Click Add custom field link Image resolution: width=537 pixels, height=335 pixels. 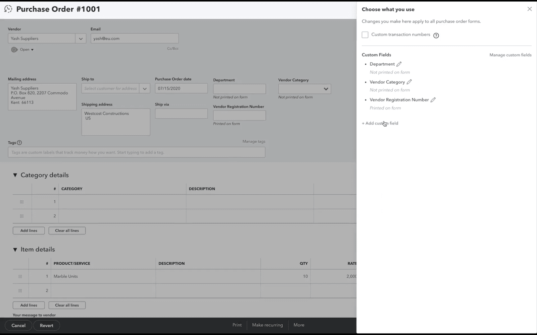(380, 123)
